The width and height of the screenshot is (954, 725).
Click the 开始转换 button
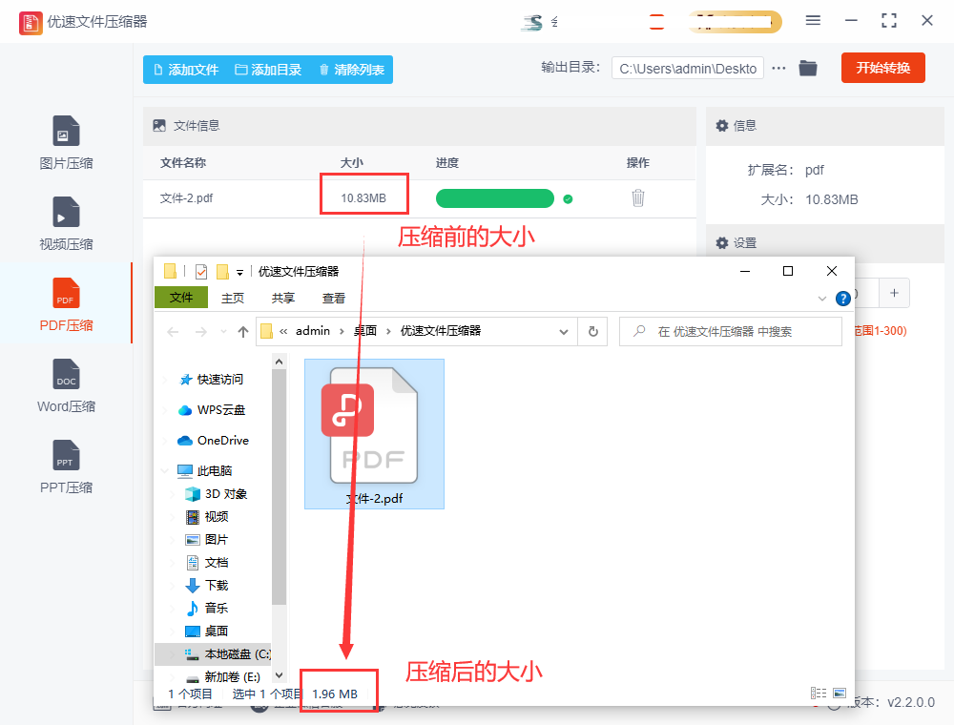click(882, 68)
